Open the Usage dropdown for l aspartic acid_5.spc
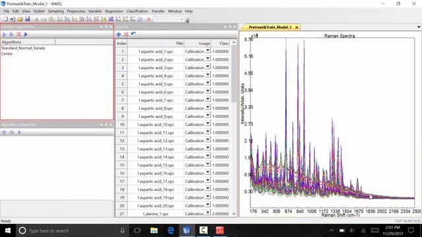This screenshot has height=237, width=422. pos(208,83)
